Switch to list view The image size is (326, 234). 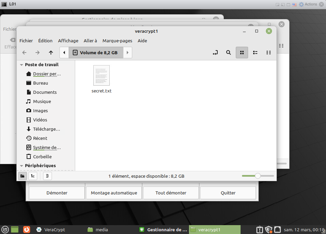click(255, 53)
